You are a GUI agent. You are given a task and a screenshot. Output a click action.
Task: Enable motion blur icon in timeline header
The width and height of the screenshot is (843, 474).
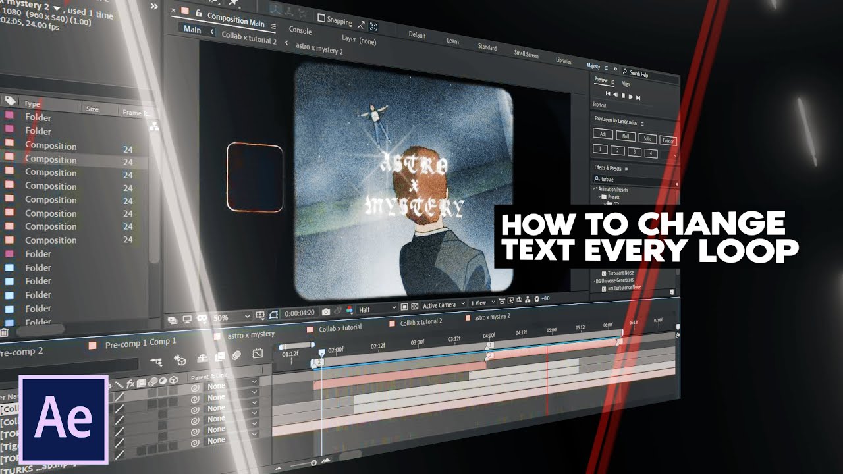[236, 355]
